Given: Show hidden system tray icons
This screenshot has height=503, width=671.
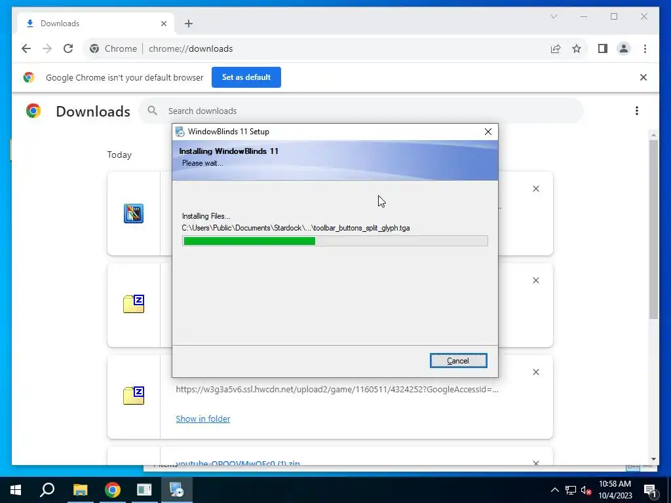Looking at the screenshot, I should [x=554, y=490].
